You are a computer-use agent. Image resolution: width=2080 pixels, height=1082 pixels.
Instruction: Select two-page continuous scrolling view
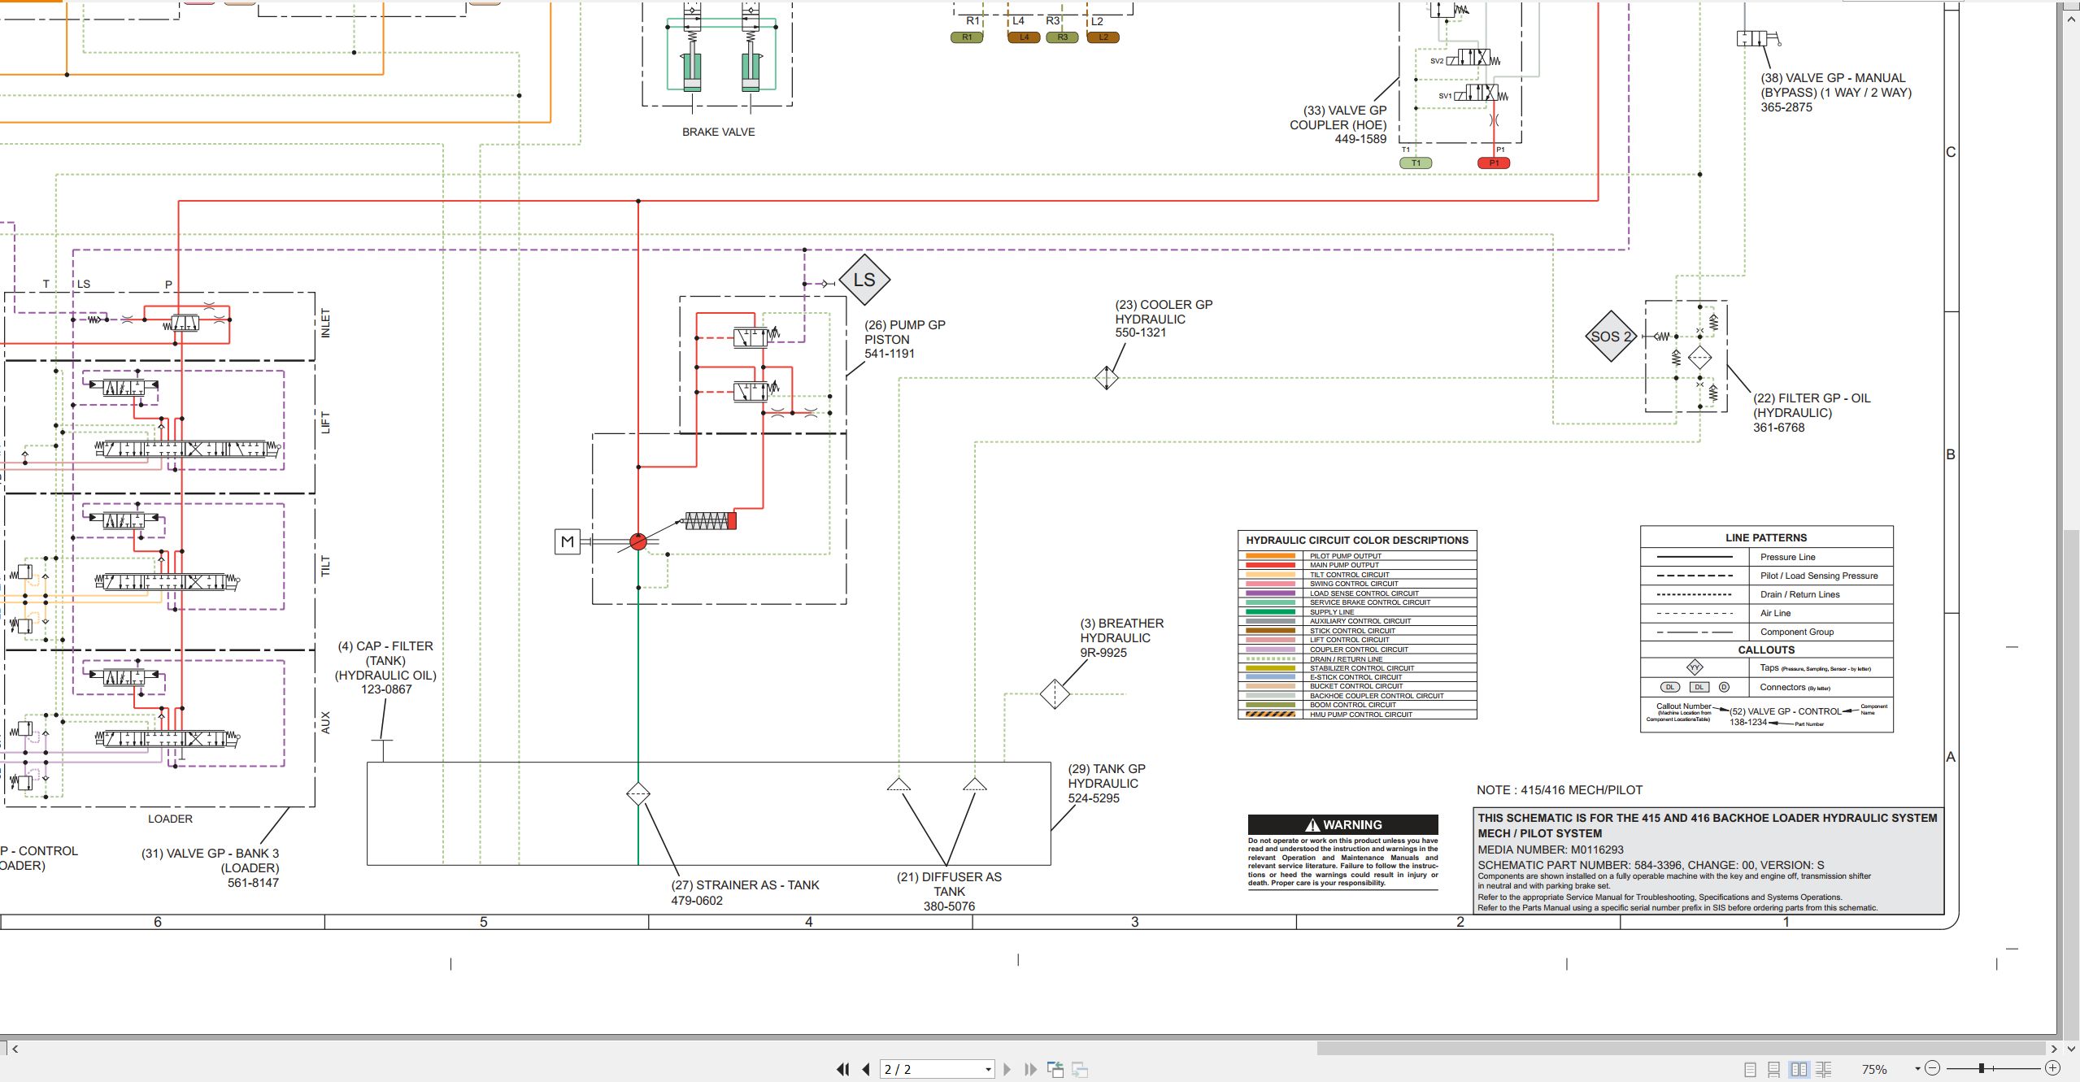point(1824,1069)
